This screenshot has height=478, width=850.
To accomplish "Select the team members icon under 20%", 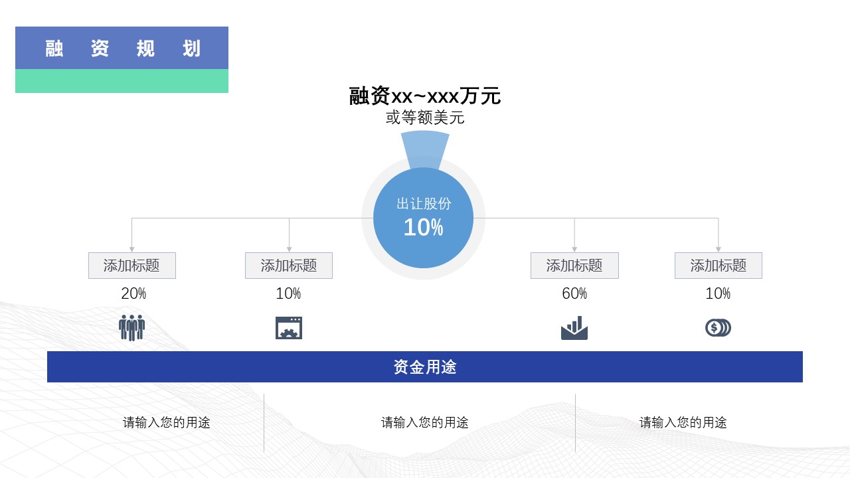I will [x=131, y=327].
